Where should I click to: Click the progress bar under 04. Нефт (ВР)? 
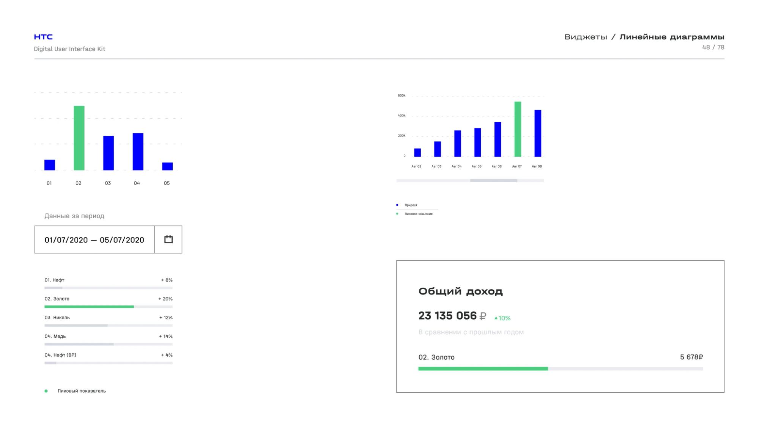[109, 363]
